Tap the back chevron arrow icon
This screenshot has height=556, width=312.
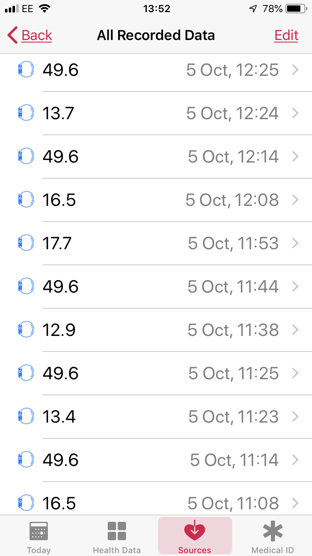coord(12,35)
